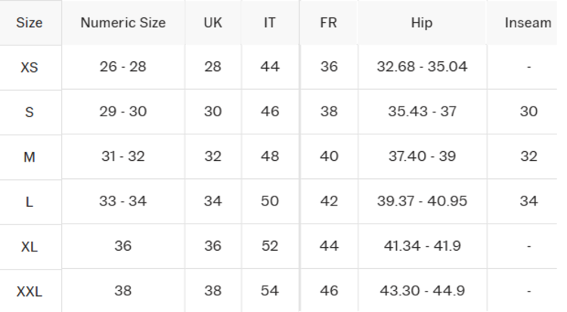Select the XS size row label
The width and height of the screenshot is (567, 312).
coord(29,67)
